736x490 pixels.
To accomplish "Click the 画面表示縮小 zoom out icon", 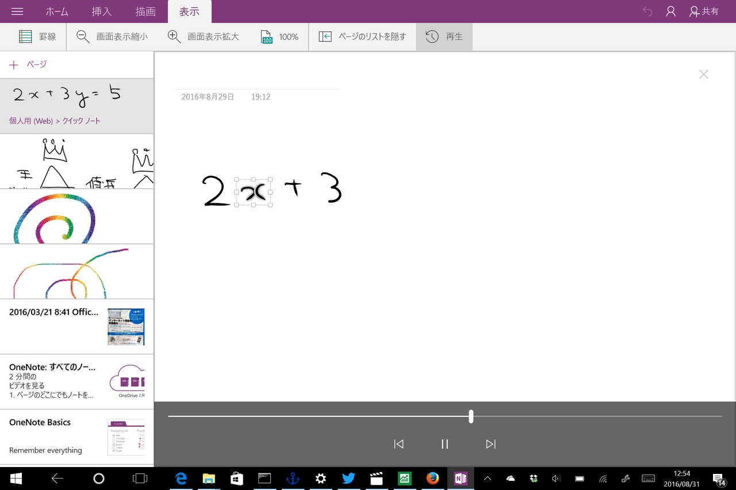I will pyautogui.click(x=82, y=36).
